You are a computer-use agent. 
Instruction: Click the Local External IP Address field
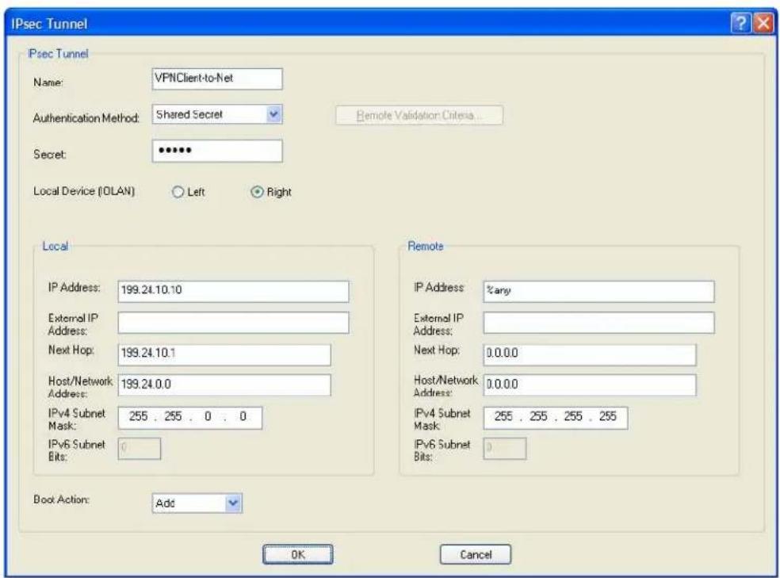point(233,323)
